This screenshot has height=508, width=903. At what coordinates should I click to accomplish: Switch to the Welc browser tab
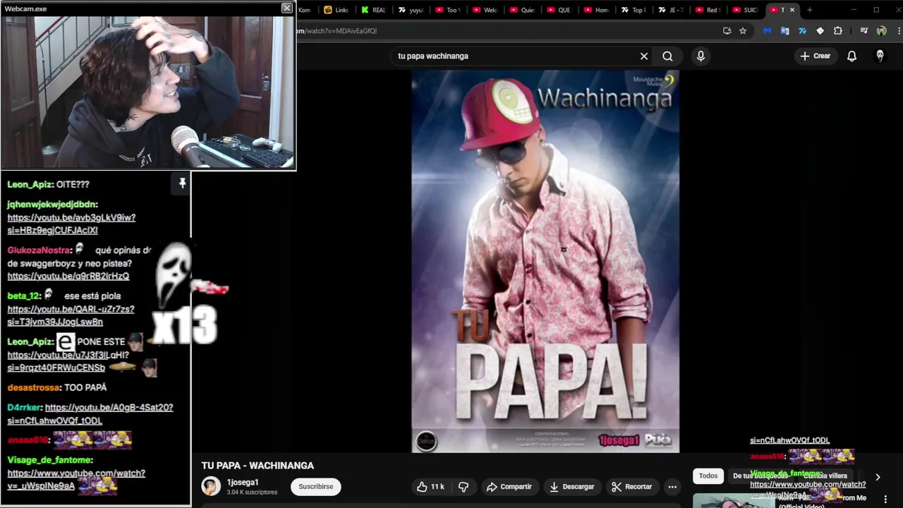[485, 10]
